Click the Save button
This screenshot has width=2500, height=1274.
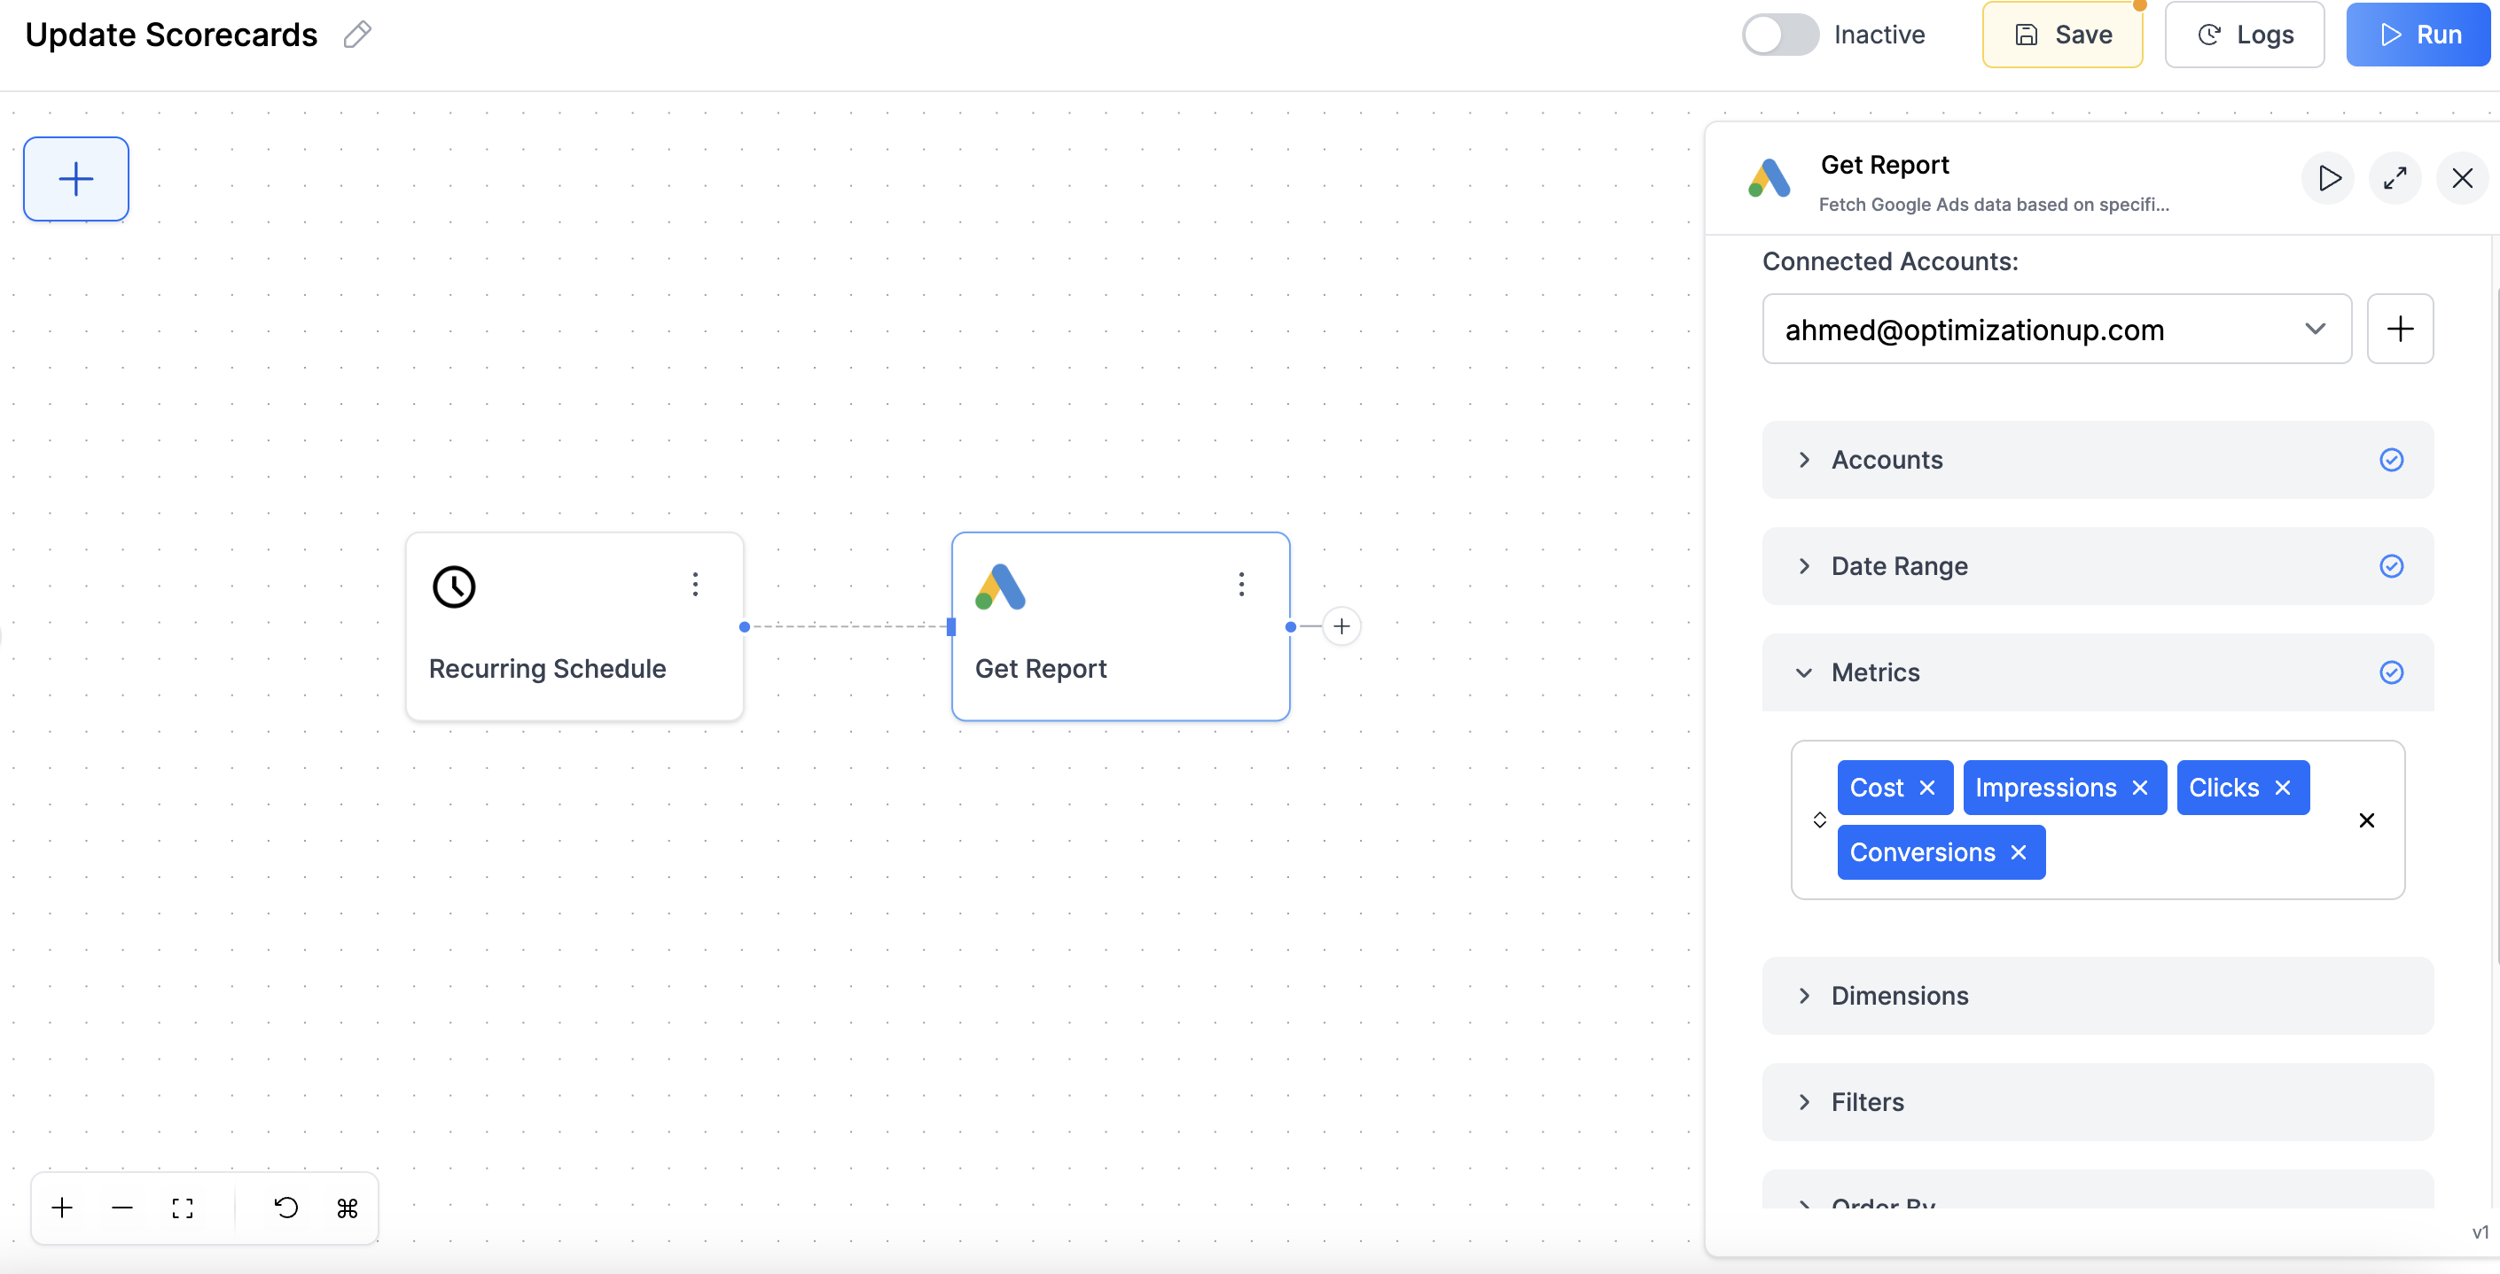point(2062,35)
